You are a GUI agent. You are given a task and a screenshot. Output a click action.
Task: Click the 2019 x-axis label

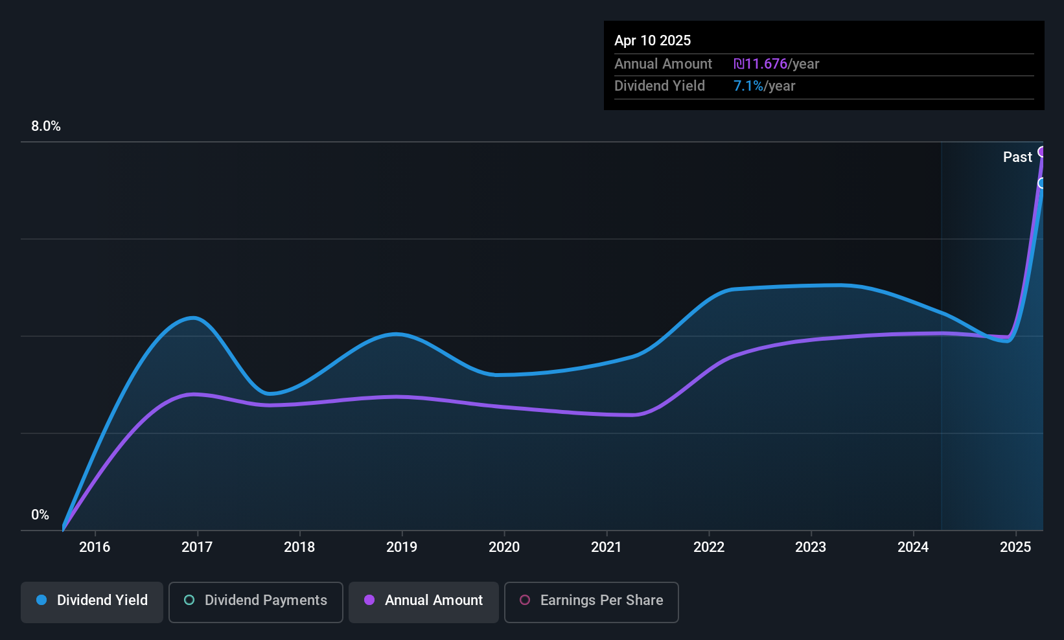402,547
